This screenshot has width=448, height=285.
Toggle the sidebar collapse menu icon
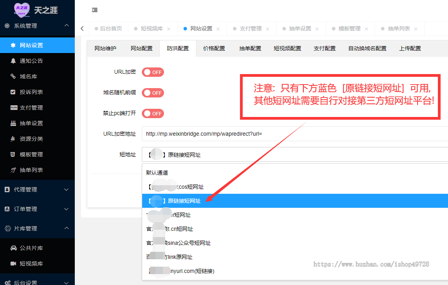[95, 10]
